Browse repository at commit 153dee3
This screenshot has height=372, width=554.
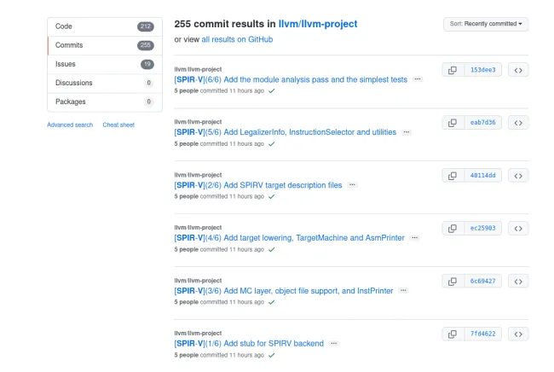[x=518, y=70]
